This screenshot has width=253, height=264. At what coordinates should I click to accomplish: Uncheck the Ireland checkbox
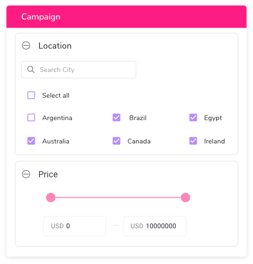[193, 141]
